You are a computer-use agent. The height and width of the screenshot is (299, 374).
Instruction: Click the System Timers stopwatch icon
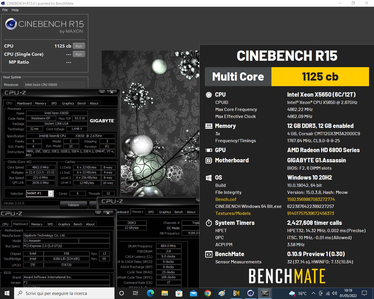(x=209, y=223)
